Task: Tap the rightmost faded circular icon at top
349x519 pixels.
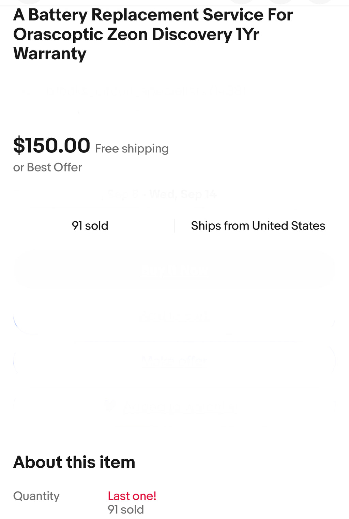Action: [320, 2]
